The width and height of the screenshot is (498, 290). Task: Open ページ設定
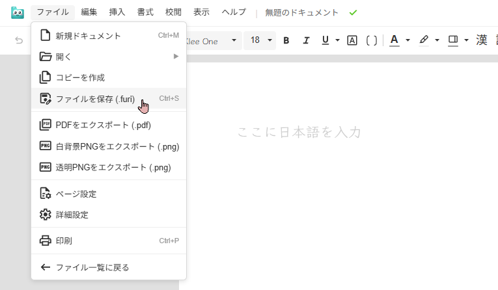click(109, 193)
